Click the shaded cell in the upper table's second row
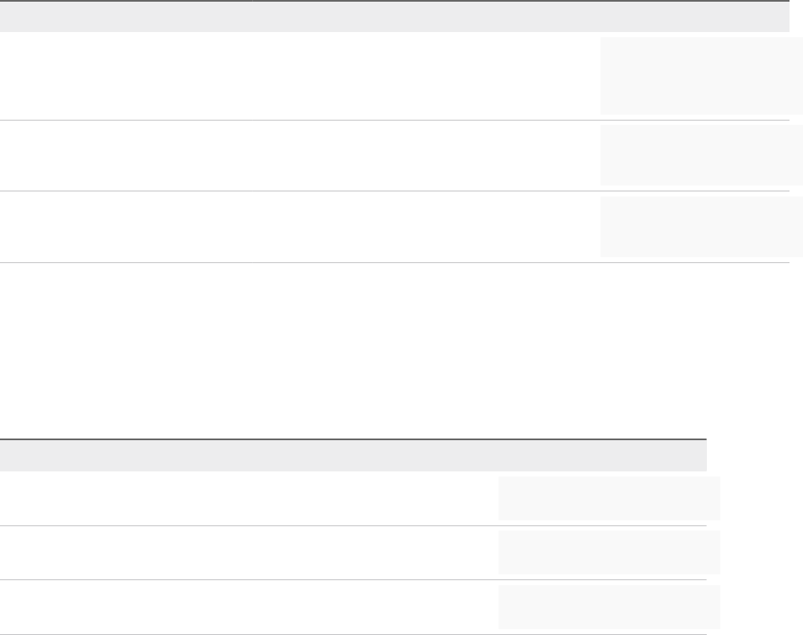 (701, 155)
